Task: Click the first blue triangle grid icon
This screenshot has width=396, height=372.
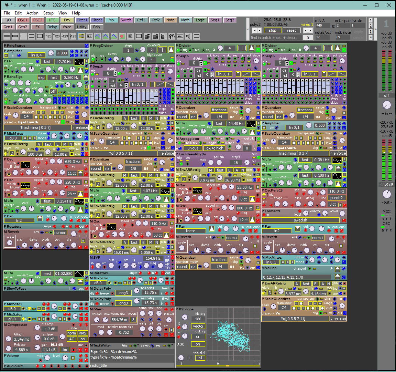Action: click(98, 36)
